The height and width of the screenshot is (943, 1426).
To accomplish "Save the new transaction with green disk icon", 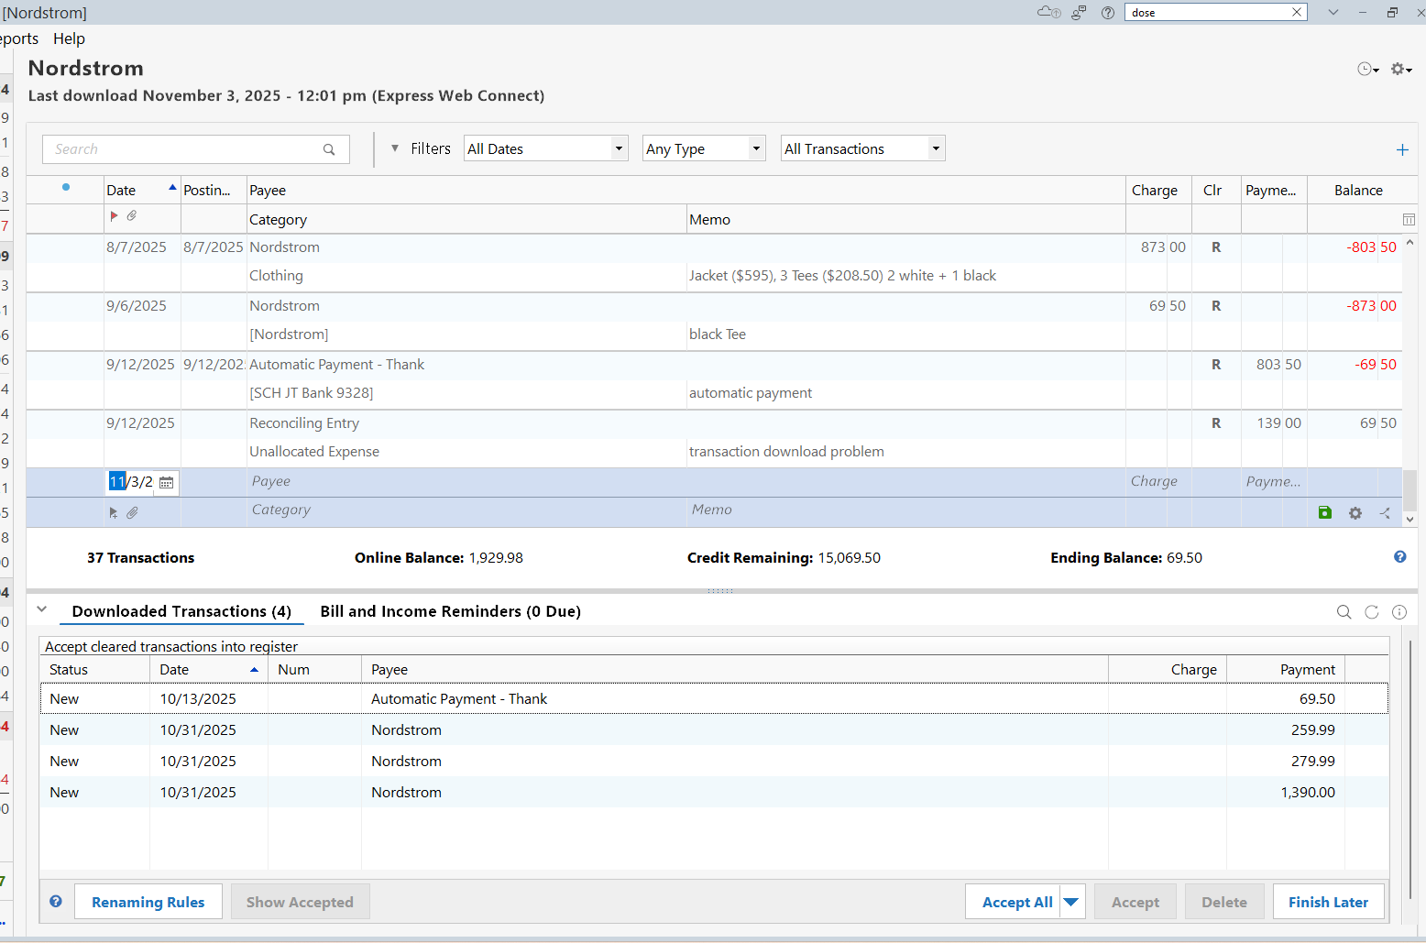I will (1324, 513).
